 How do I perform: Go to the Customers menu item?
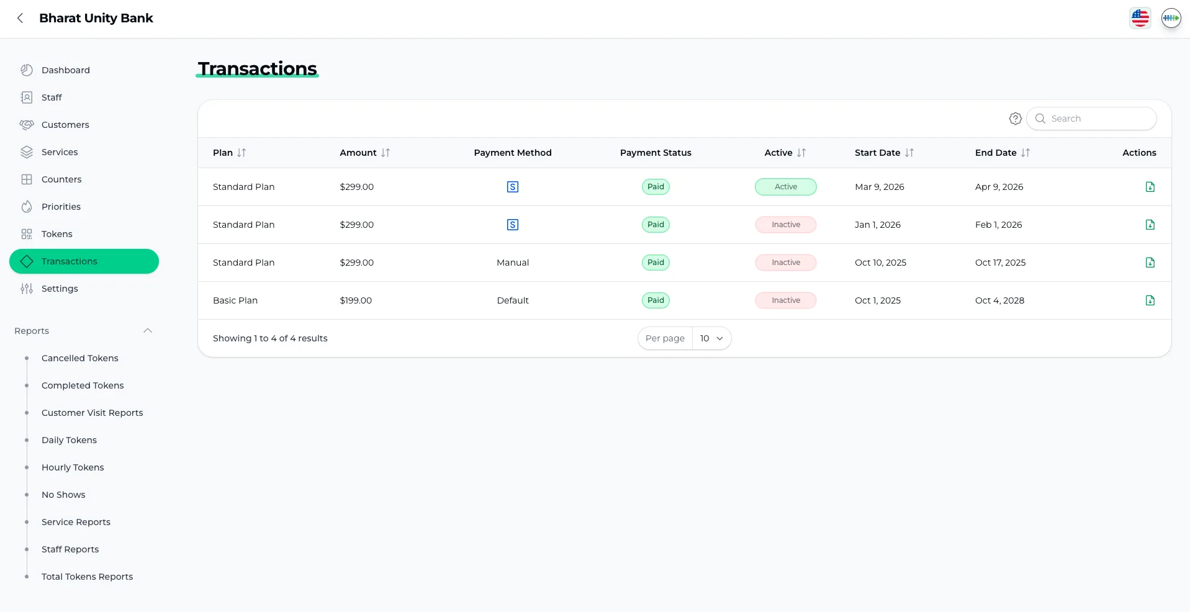(x=65, y=125)
